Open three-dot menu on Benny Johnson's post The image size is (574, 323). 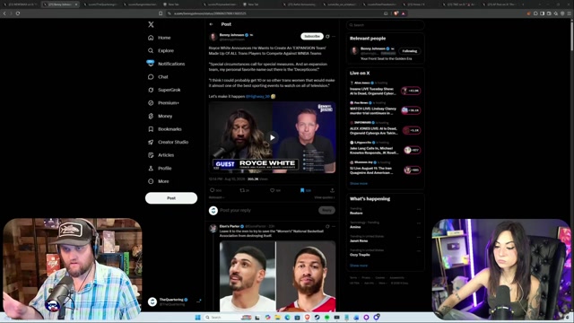334,36
